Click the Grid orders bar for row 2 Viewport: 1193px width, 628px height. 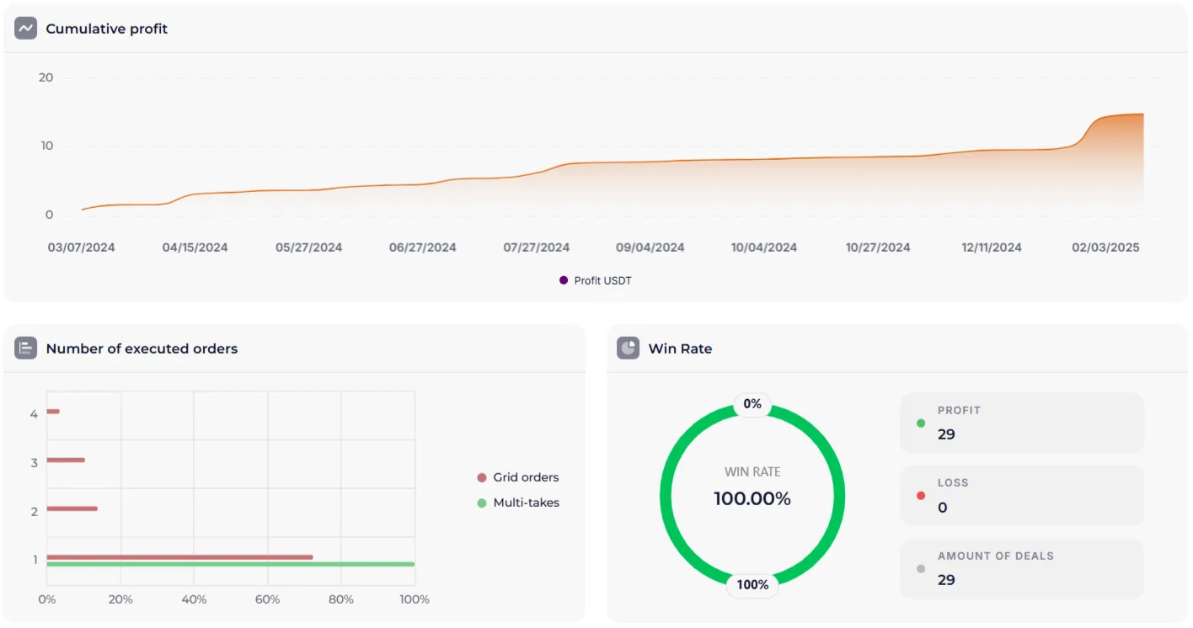[x=72, y=508]
